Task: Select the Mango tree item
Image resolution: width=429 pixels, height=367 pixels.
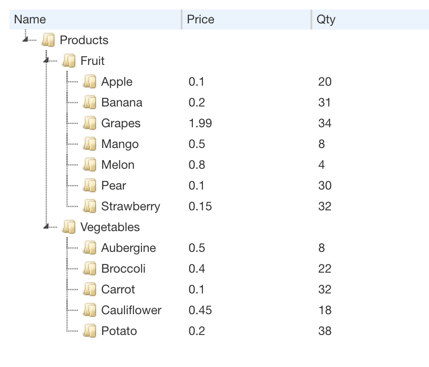Action: 120,144
